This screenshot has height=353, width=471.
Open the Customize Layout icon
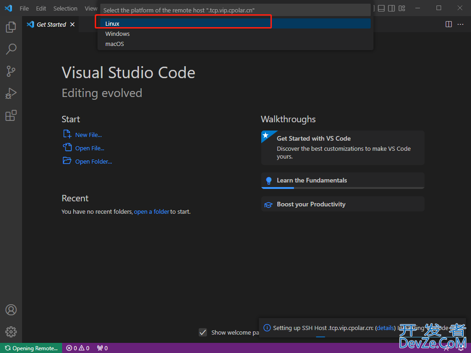(x=402, y=8)
